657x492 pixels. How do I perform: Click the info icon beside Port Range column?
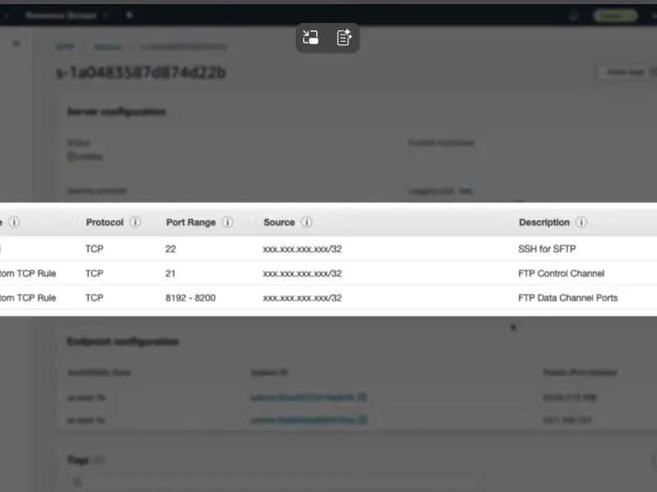(x=227, y=221)
